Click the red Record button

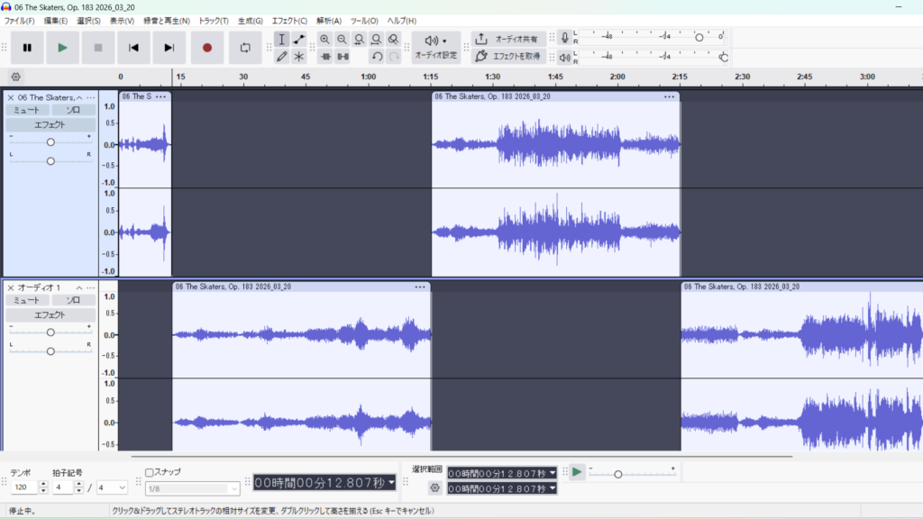click(206, 48)
